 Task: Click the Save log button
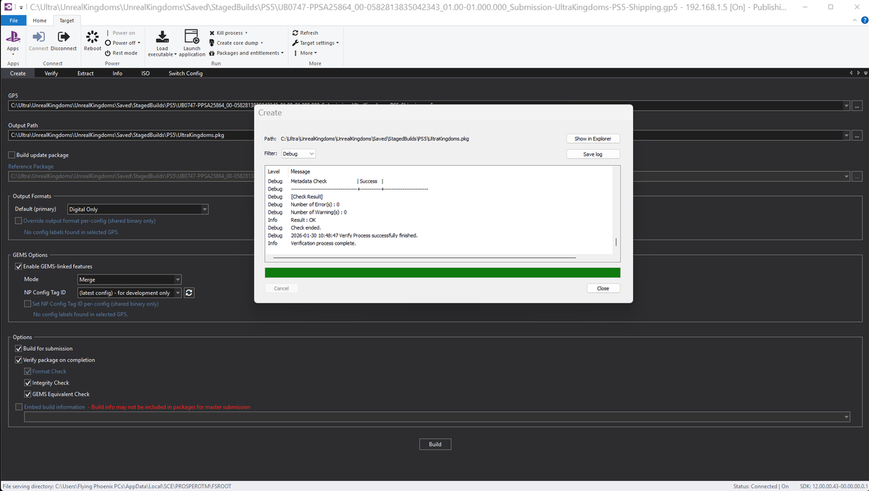click(593, 154)
